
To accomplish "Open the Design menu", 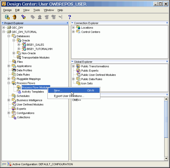I will tap(8, 10).
